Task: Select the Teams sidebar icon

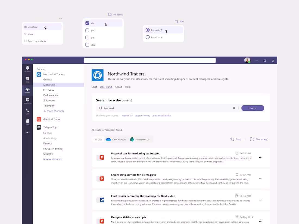Action: 27,90
